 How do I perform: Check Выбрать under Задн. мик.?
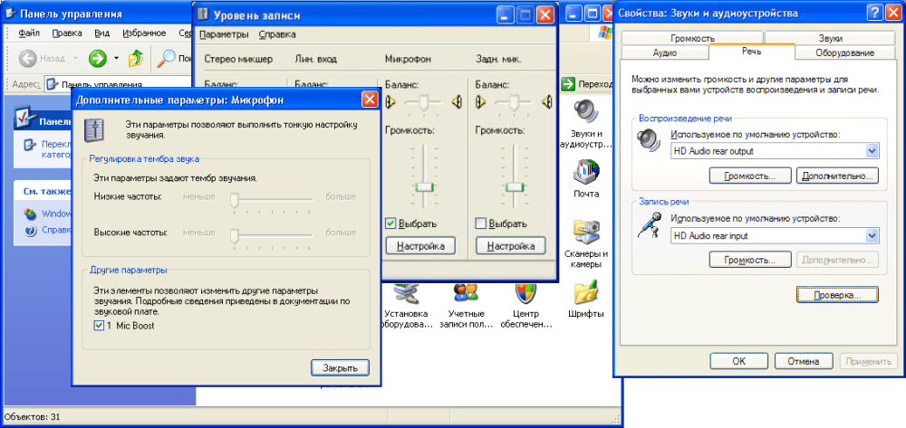pos(482,224)
